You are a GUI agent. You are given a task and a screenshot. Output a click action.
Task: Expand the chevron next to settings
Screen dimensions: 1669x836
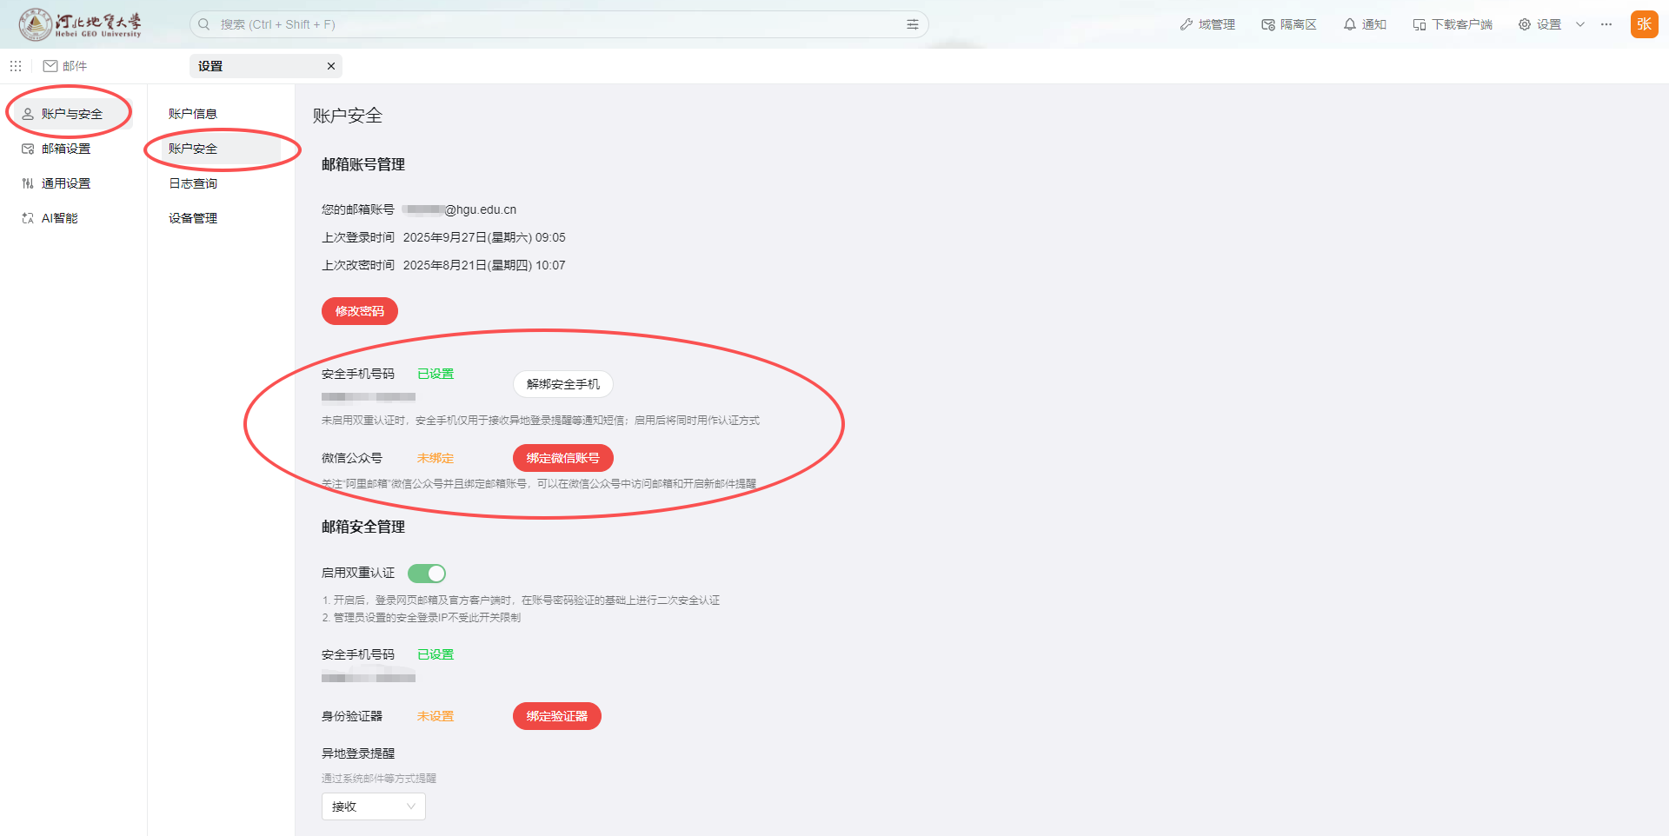click(1580, 24)
